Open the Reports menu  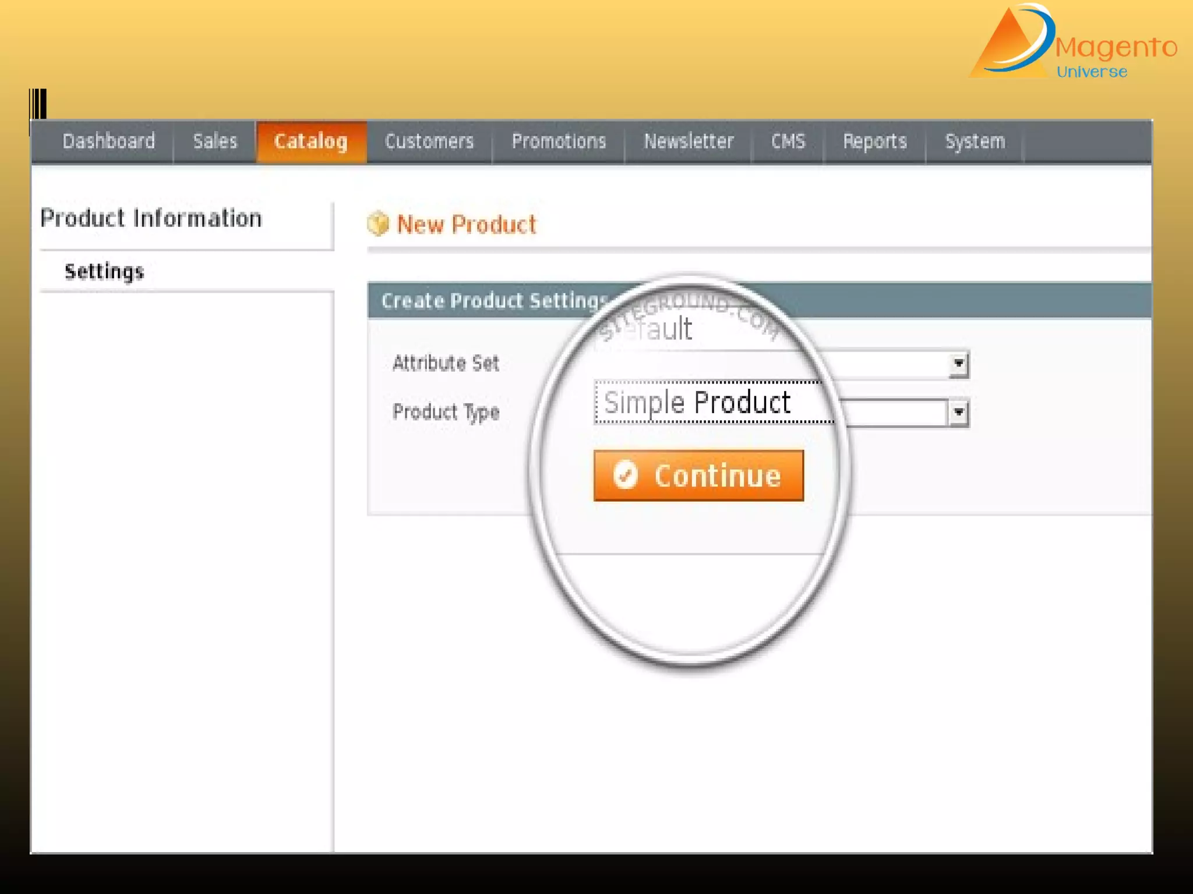[875, 141]
